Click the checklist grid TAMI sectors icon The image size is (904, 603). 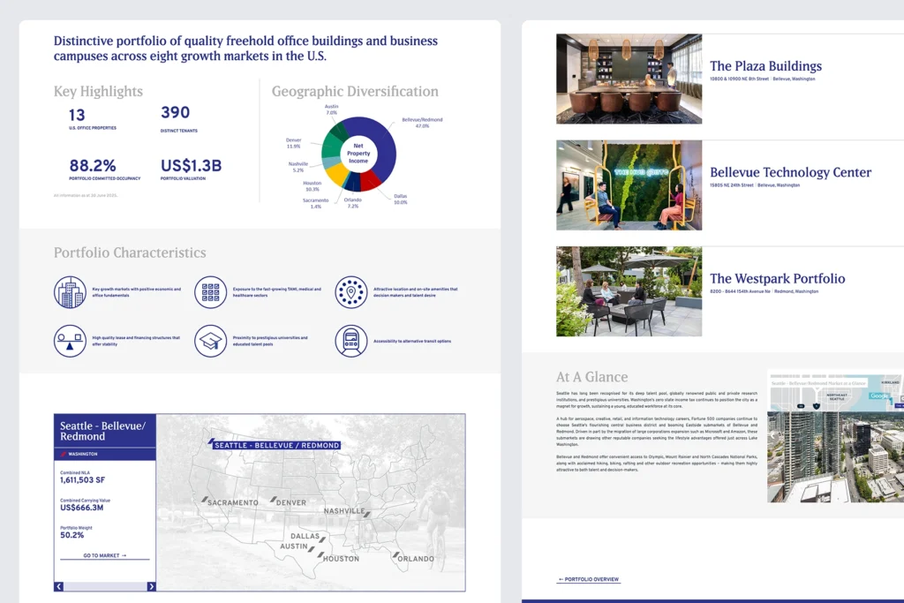[210, 292]
